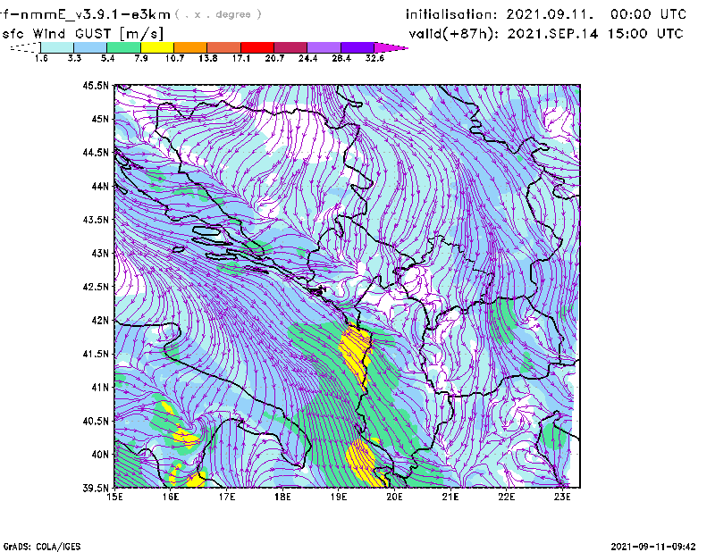This screenshot has height=552, width=715.
Task: Click the orange 10.7–13.8 legend swatch
Action: tap(190, 47)
